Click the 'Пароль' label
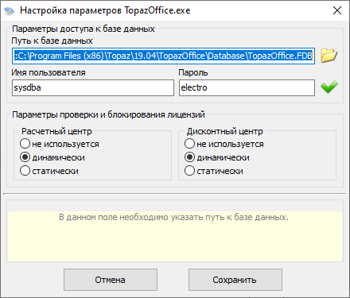350x298 pixels. tap(193, 72)
